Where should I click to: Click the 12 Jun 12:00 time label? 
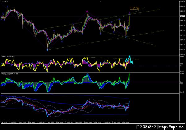pyautogui.click(x=115, y=122)
